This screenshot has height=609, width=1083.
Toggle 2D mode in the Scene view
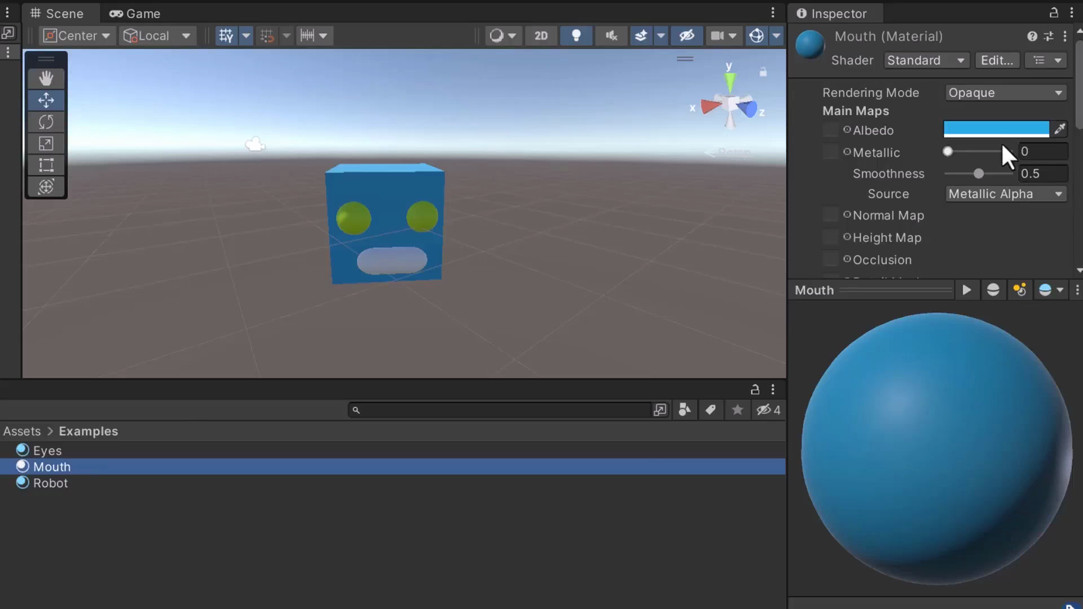540,36
